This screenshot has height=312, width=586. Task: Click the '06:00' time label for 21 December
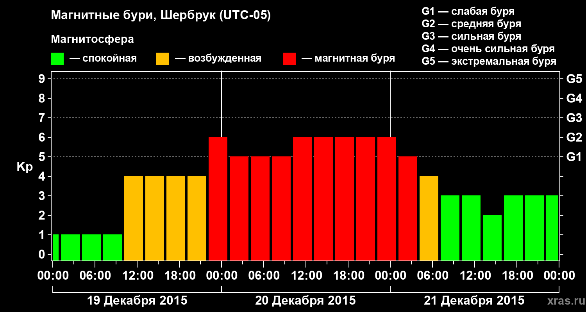point(432,276)
